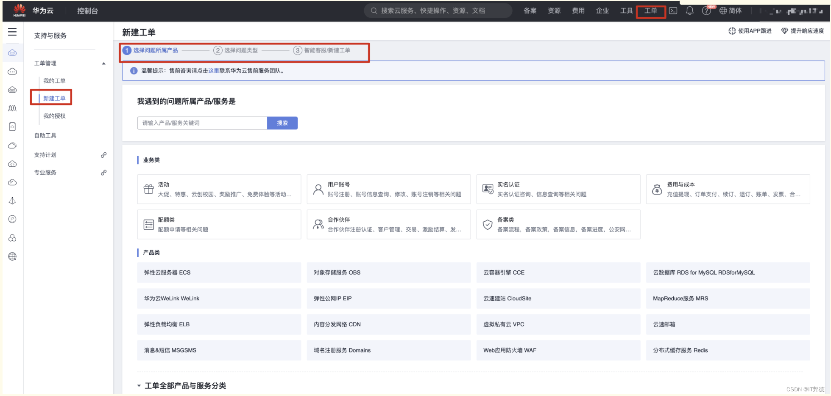Open the hamburger menu in sidebar
The height and width of the screenshot is (396, 831).
(12, 32)
